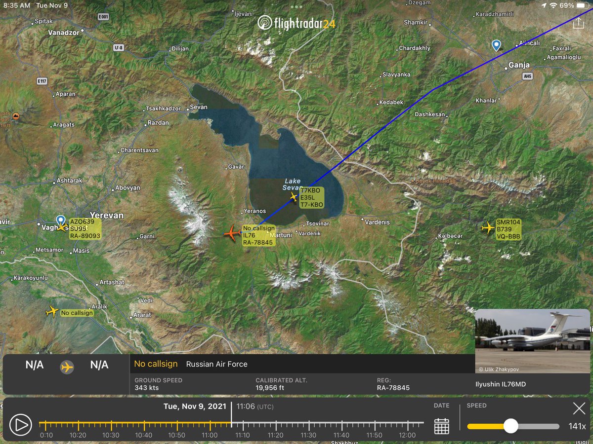
Task: Click the playback speed slider knob
Action: coord(510,426)
